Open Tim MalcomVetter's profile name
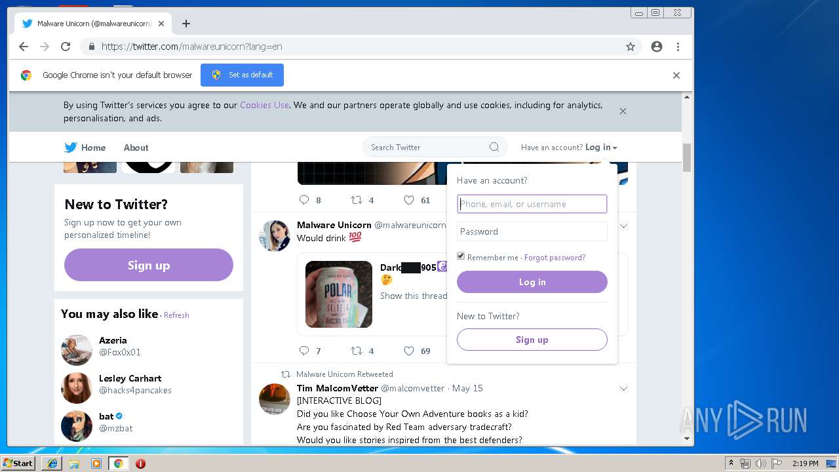This screenshot has height=472, width=839. pos(338,388)
